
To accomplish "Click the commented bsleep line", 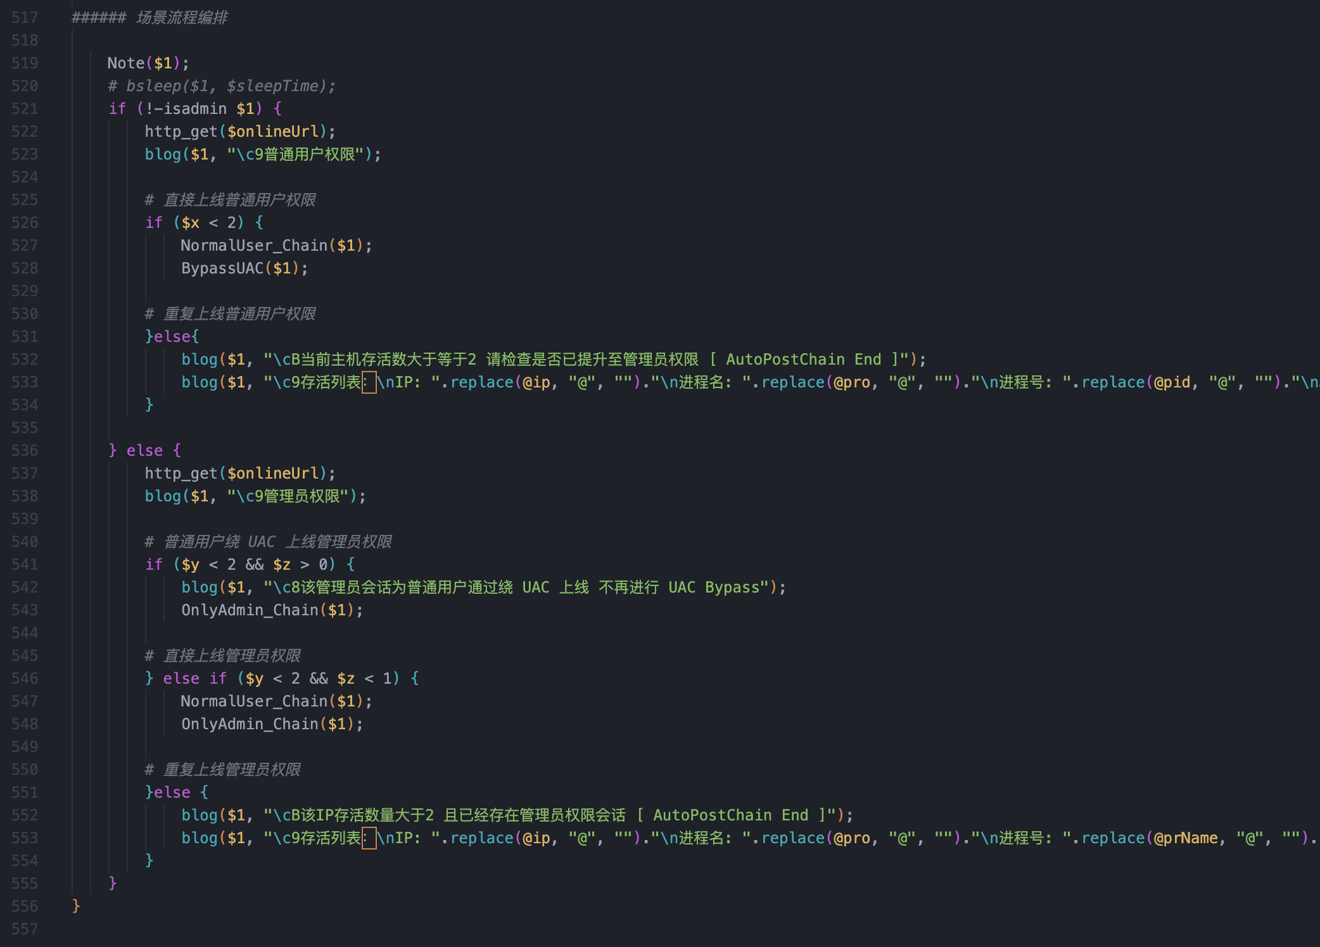I will coord(222,86).
